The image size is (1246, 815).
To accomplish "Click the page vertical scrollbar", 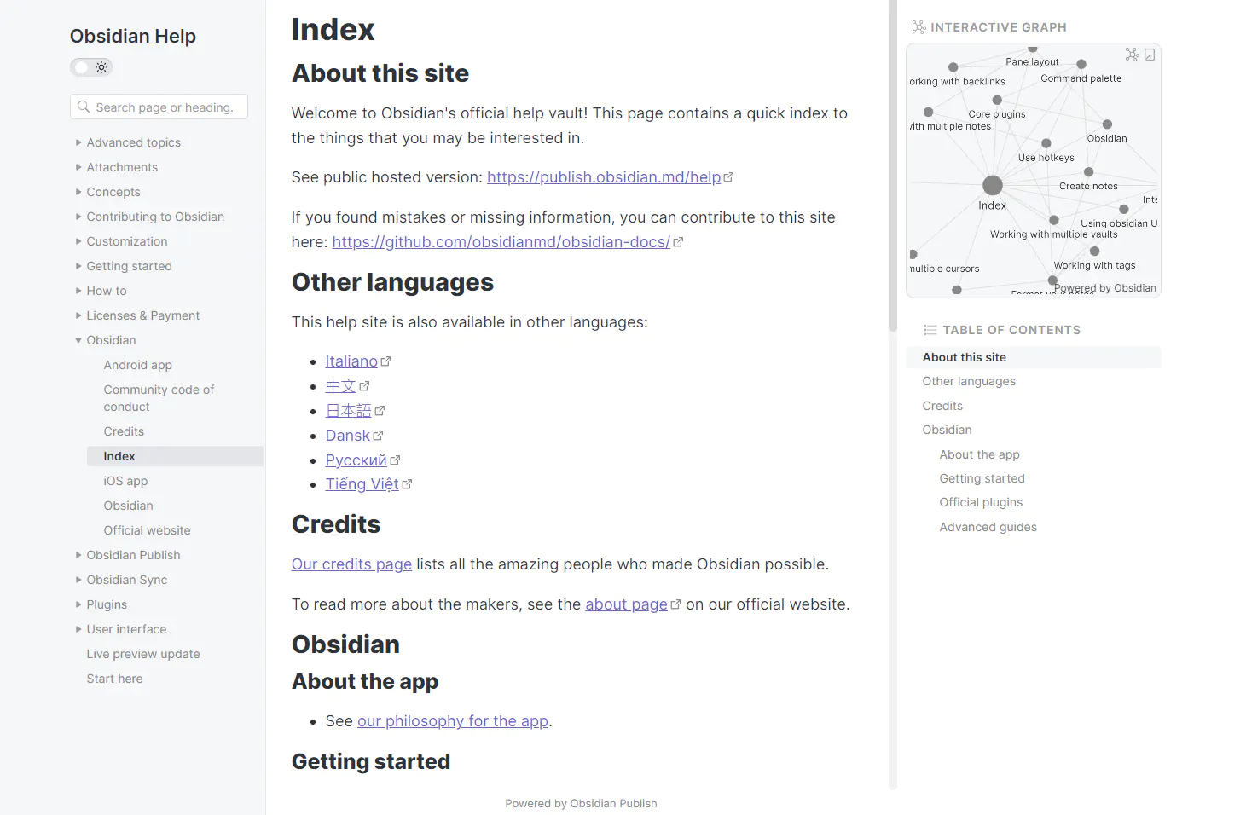I will (x=893, y=171).
